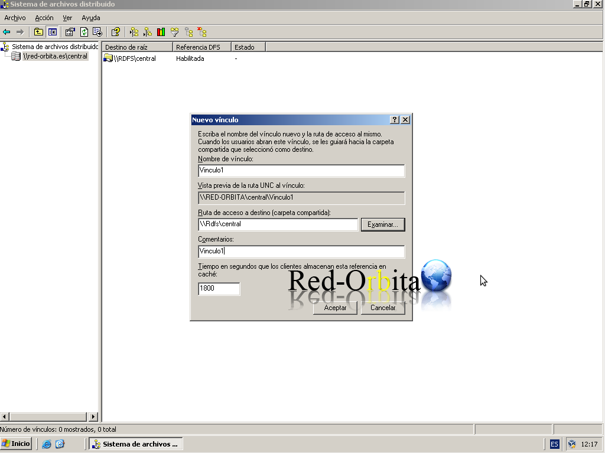Open the Acción menu
The width and height of the screenshot is (605, 453).
coord(44,18)
